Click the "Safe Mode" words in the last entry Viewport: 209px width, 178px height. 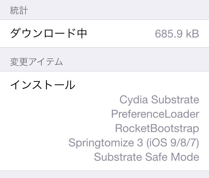(172, 157)
